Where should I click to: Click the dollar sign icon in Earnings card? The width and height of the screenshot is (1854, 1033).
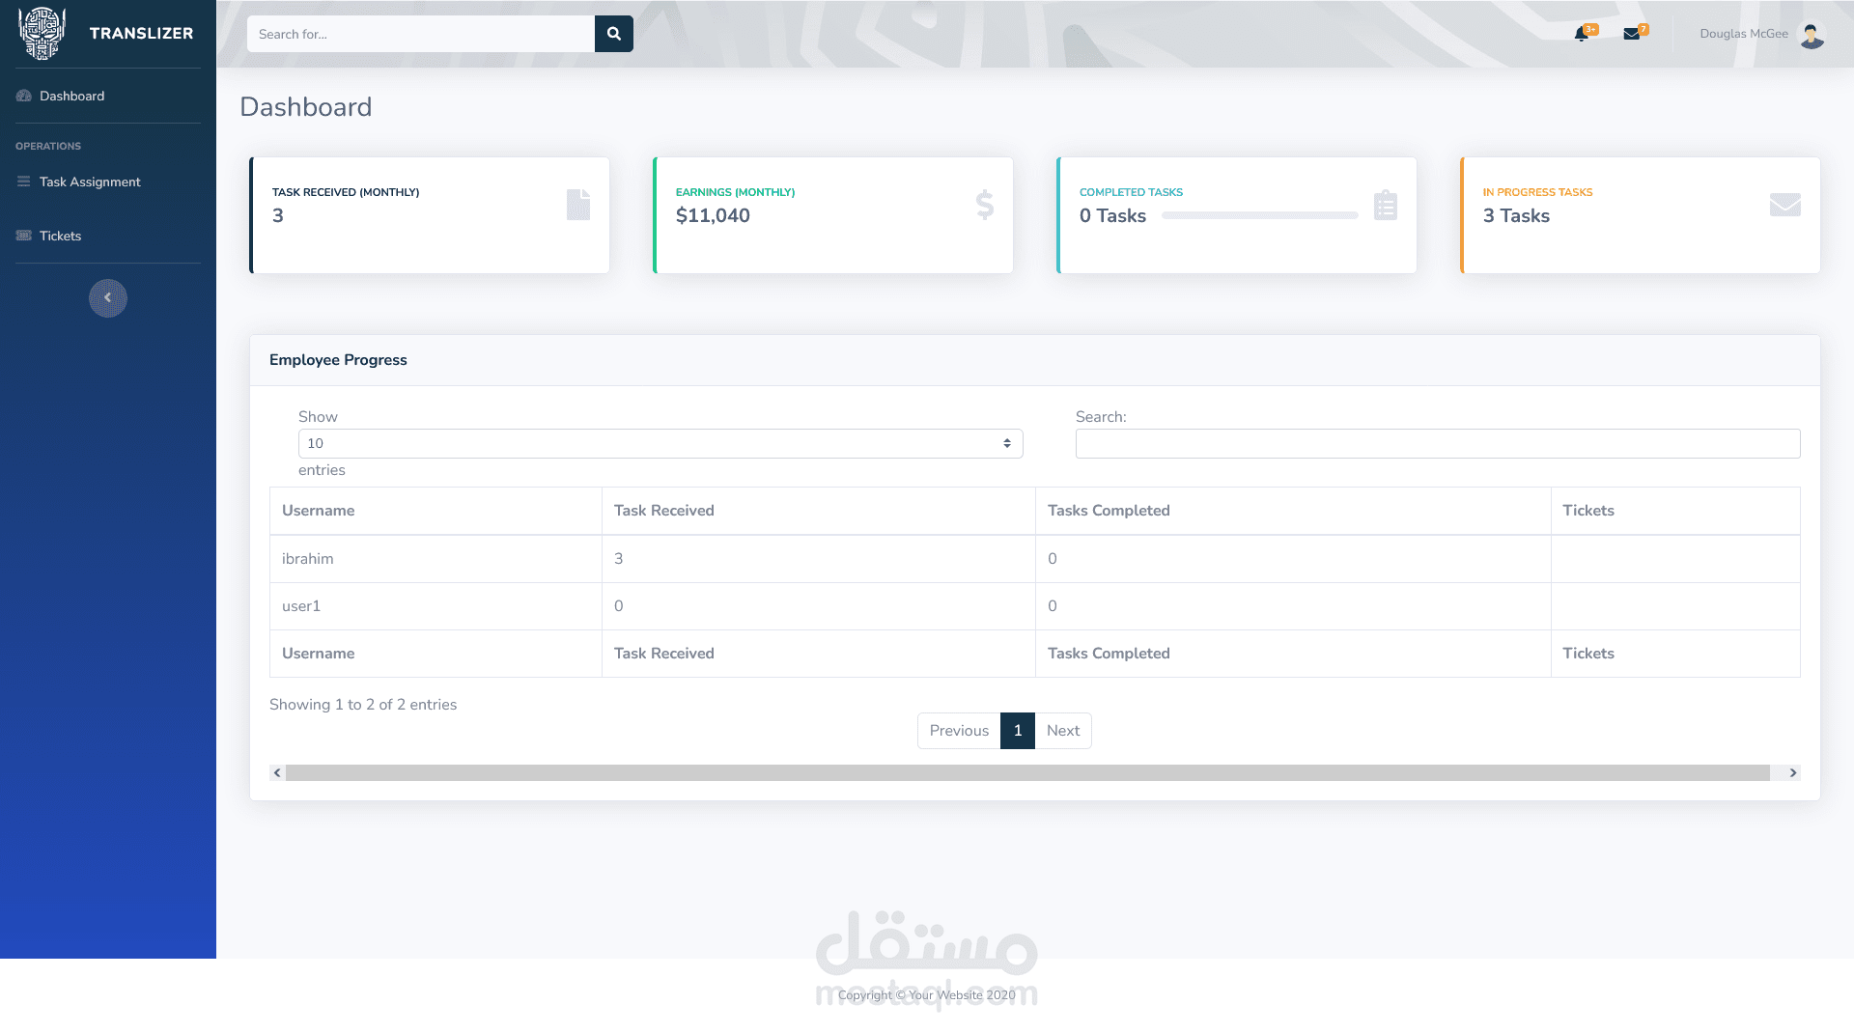pyautogui.click(x=985, y=205)
